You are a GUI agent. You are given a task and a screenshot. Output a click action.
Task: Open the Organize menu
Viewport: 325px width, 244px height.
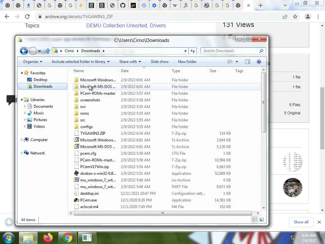33,62
